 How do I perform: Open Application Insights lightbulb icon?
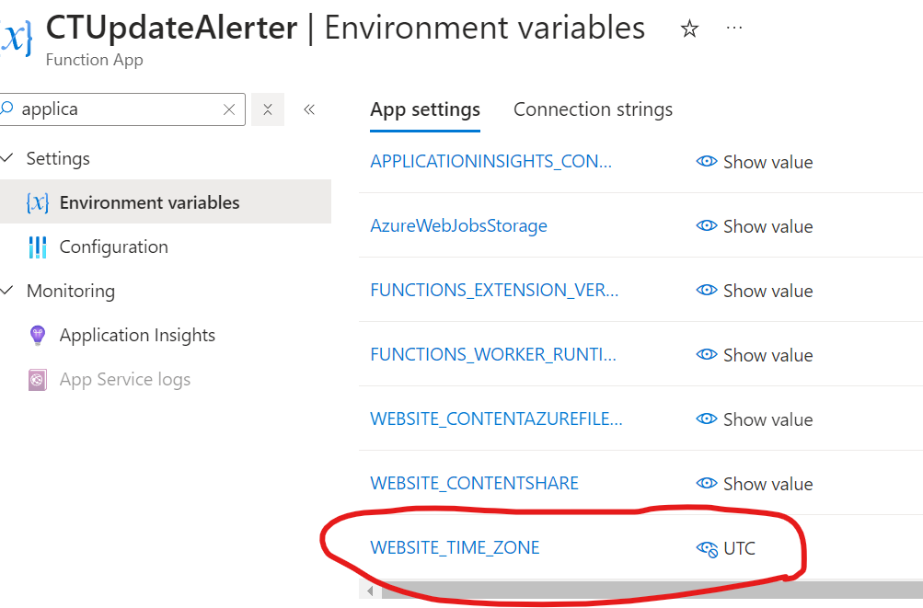point(37,336)
